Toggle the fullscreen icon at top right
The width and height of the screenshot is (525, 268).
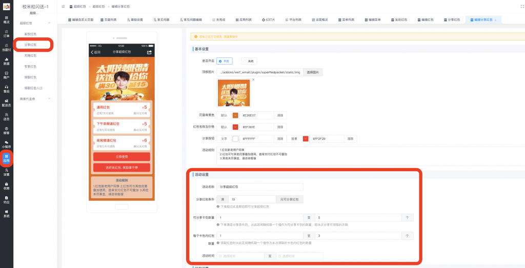pyautogui.click(x=522, y=6)
